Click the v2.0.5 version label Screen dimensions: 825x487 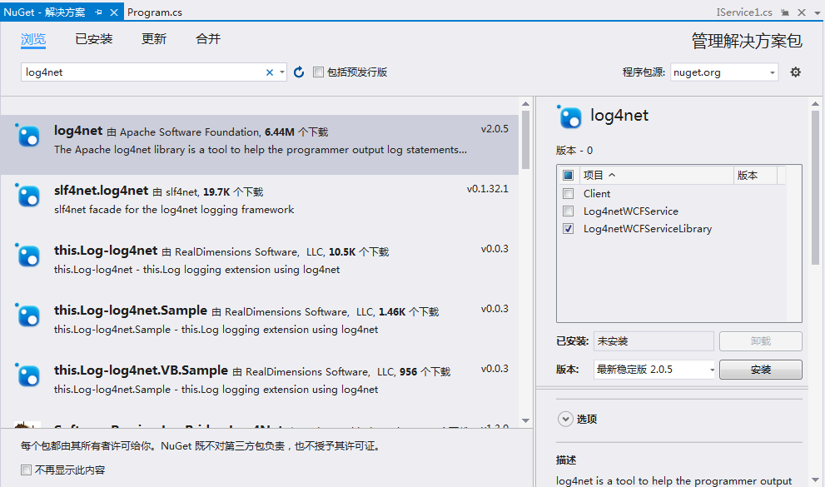(495, 129)
